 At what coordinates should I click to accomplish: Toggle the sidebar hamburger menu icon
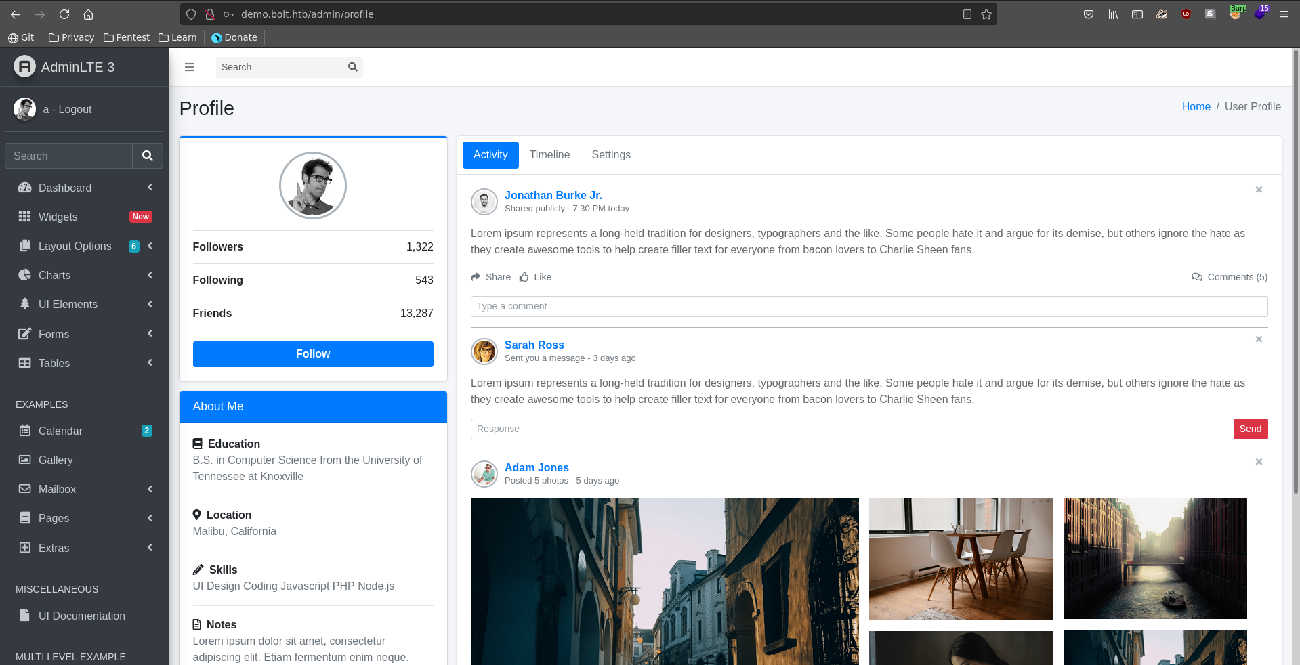point(190,67)
